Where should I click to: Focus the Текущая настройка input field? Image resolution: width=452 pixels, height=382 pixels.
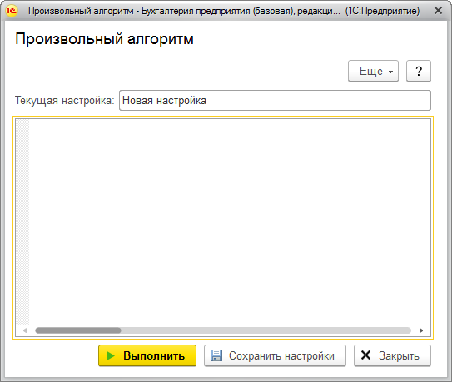coord(275,101)
